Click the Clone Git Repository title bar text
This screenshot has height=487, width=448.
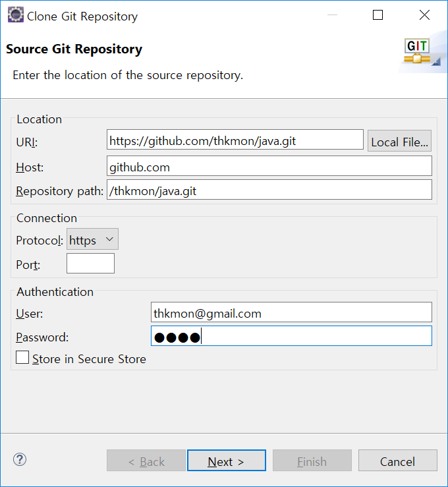click(82, 16)
